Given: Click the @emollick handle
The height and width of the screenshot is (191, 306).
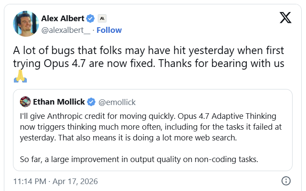Looking at the screenshot, I should [118, 102].
